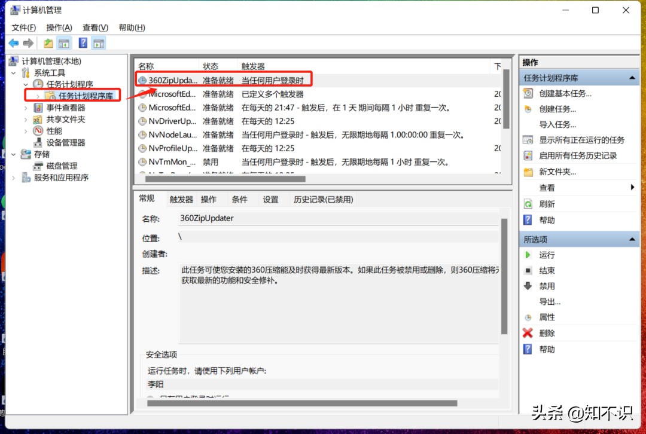This screenshot has height=434, width=646.
Task: Collapse the 系统工具 tree node
Action: click(14, 73)
